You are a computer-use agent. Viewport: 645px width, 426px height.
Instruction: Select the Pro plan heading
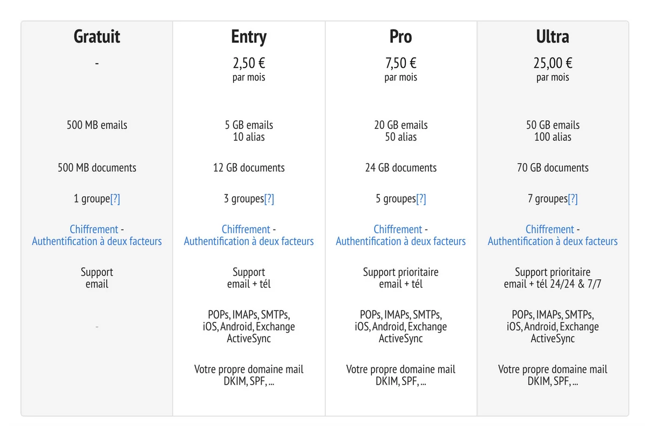pyautogui.click(x=401, y=37)
